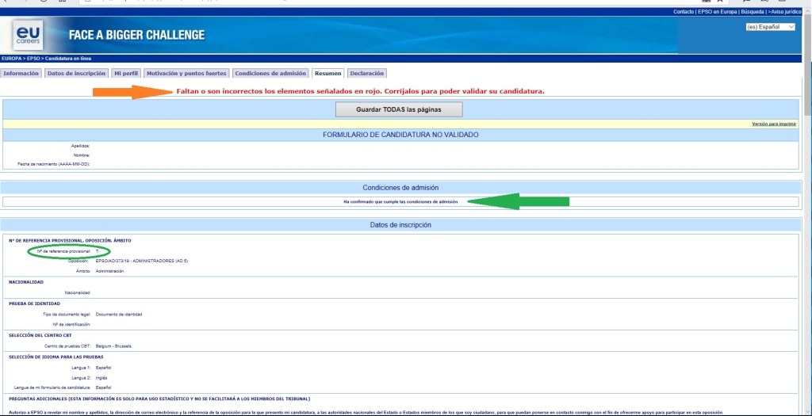Viewport: 812px width, 416px height.
Task: Open the Aviso jurídico link
Action: [787, 12]
